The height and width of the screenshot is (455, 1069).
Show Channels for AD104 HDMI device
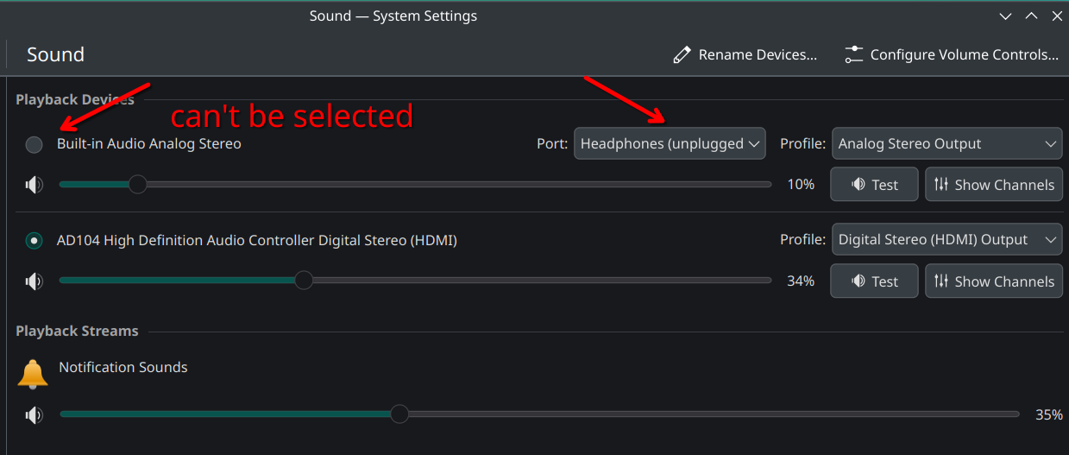pos(994,281)
